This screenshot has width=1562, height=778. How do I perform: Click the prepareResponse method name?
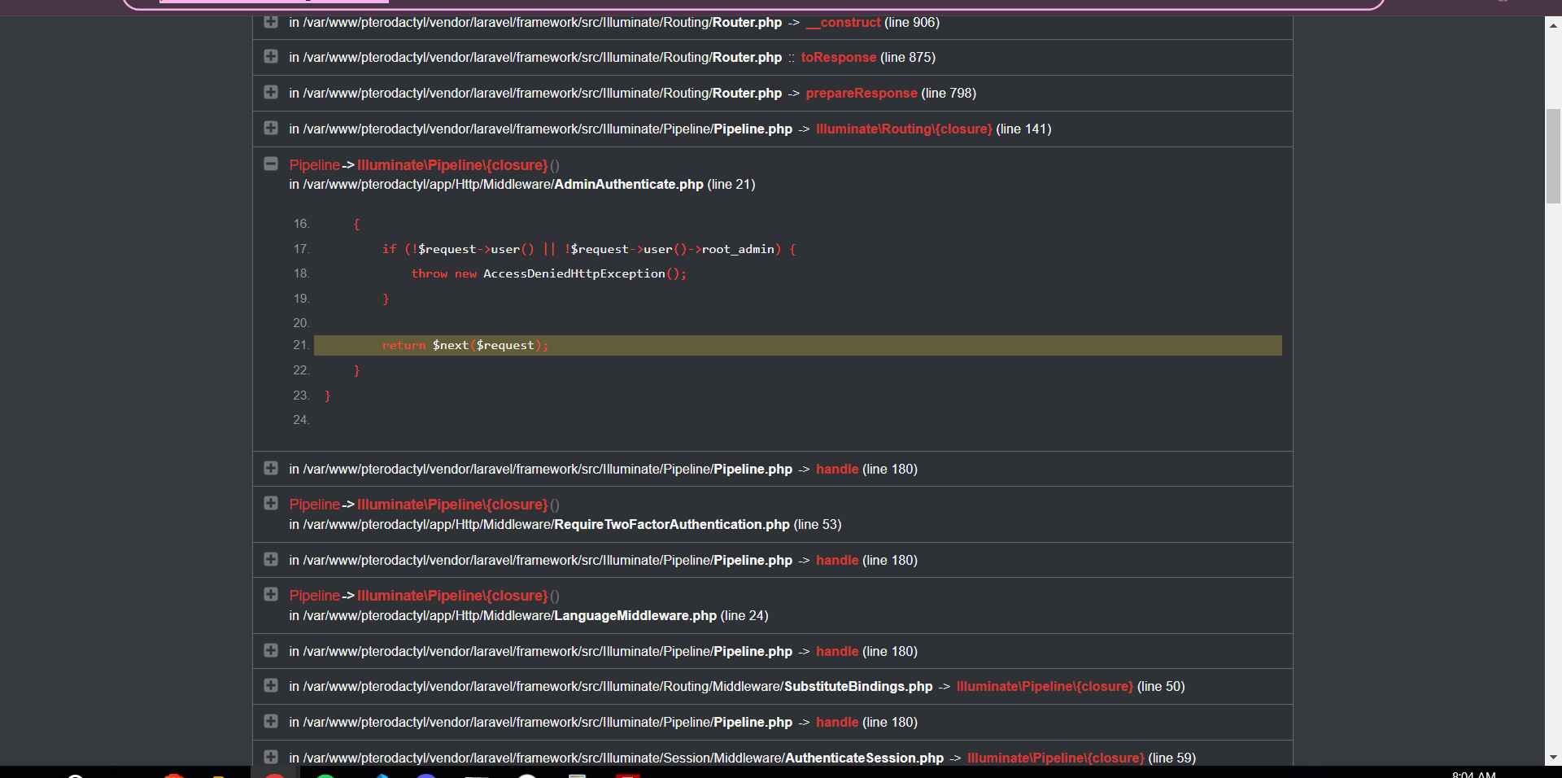coord(862,94)
